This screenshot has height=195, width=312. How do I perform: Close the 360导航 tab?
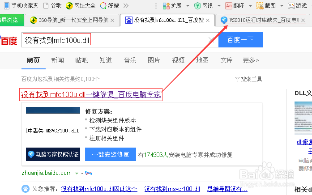(x=112, y=20)
